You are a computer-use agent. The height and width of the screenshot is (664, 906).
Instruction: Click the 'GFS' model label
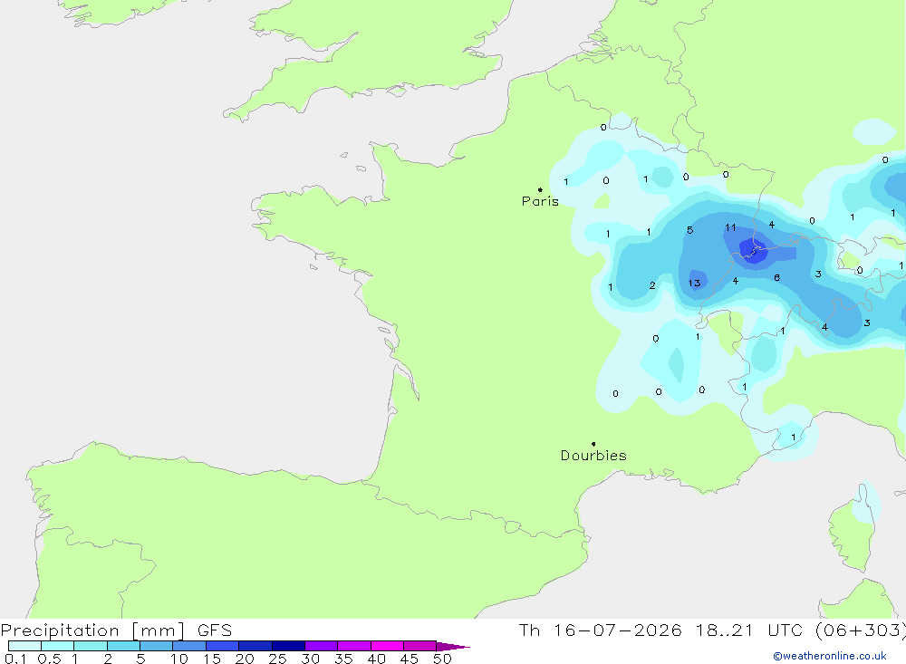(215, 630)
